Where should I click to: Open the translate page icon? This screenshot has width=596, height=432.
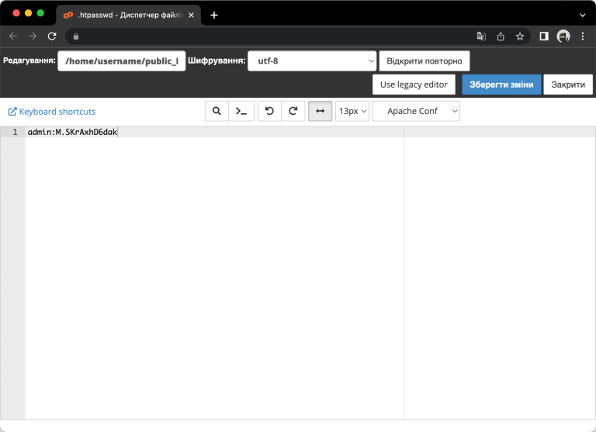coord(481,36)
